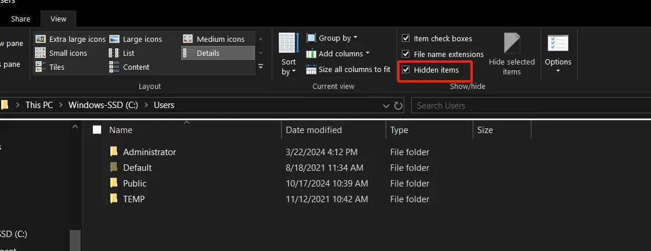Viewport: 651px width, 251px height.
Task: Select Content layout view
Action: click(x=130, y=67)
